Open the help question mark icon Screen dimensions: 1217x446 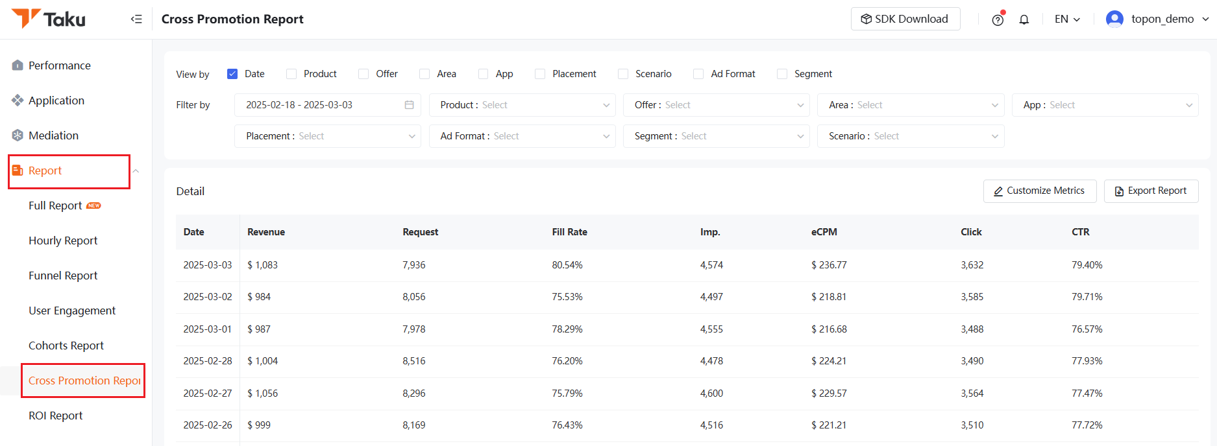[998, 19]
